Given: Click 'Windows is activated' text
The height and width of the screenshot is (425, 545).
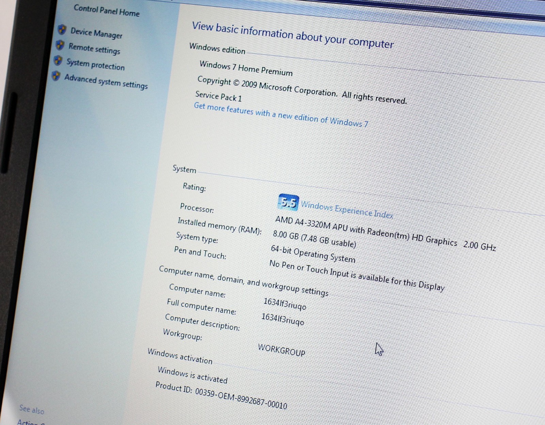Looking at the screenshot, I should click(192, 375).
